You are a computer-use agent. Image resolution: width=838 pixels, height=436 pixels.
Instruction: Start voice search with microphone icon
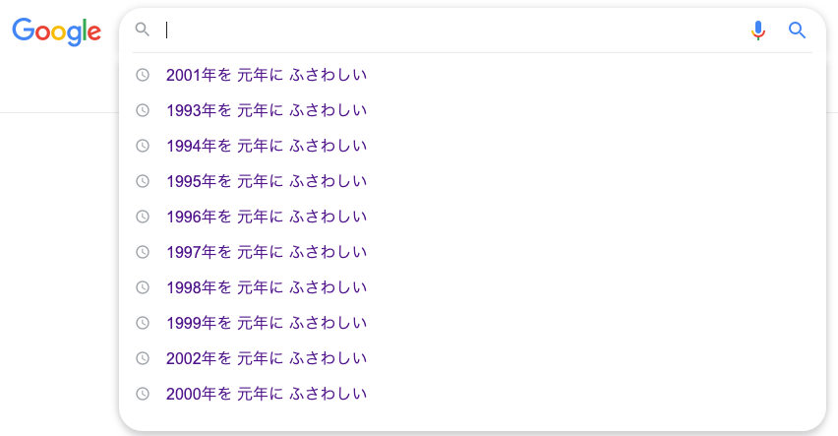[757, 31]
